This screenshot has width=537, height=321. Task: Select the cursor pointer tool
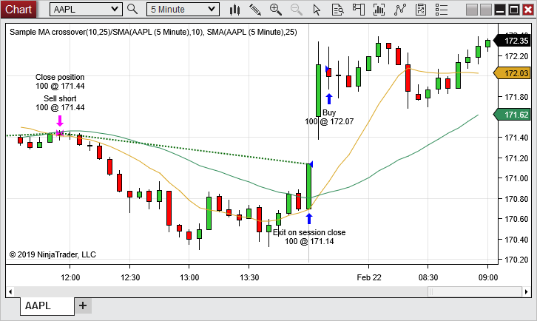pyautogui.click(x=317, y=10)
